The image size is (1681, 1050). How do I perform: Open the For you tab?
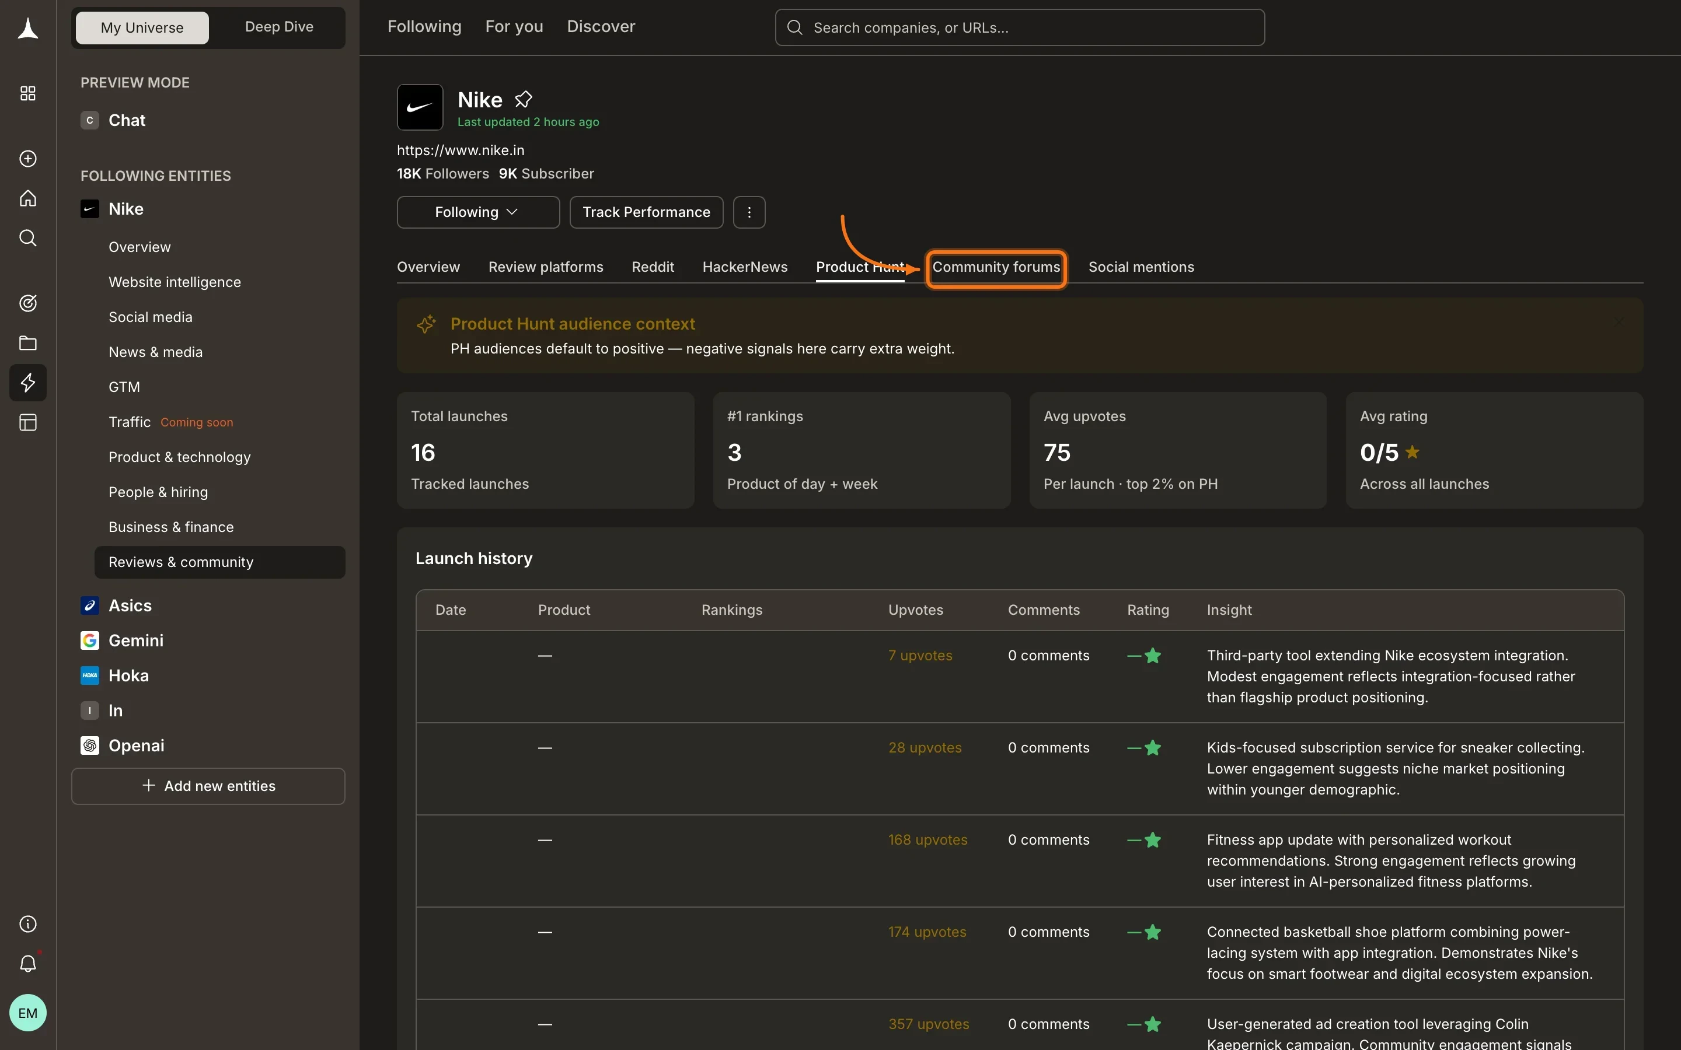[x=514, y=26]
